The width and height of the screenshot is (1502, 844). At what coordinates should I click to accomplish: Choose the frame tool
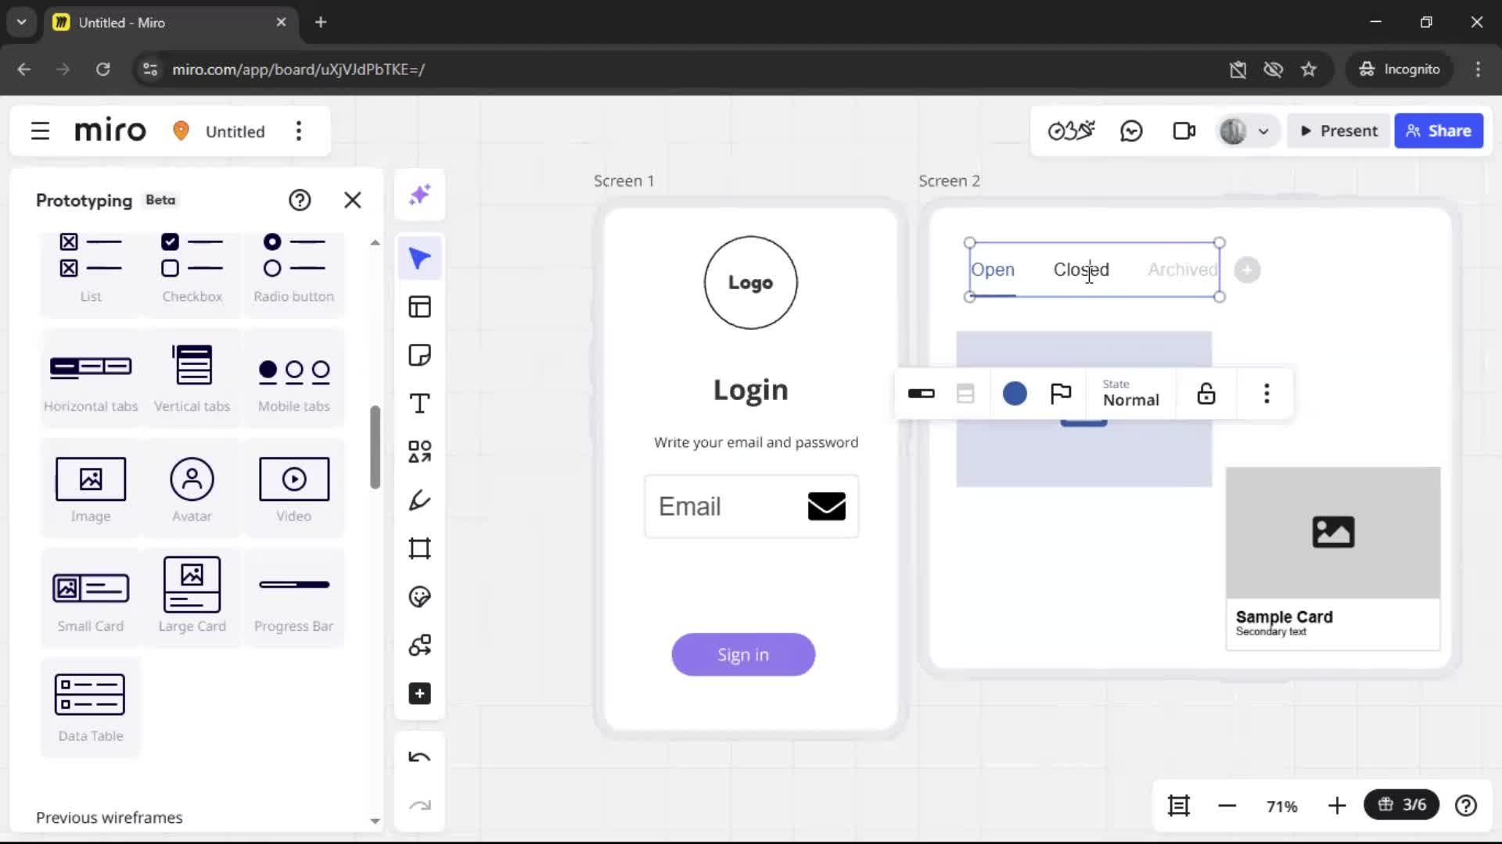pos(420,549)
